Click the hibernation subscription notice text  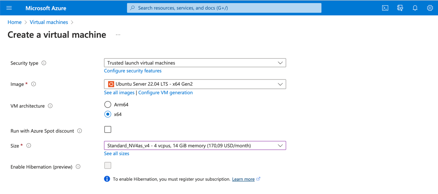(x=172, y=179)
